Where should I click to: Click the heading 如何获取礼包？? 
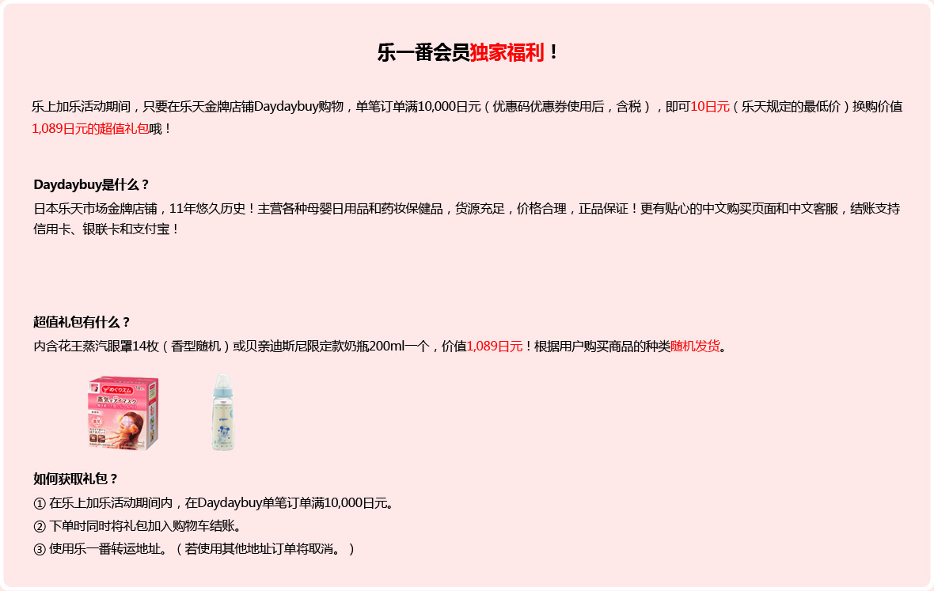pyautogui.click(x=76, y=479)
